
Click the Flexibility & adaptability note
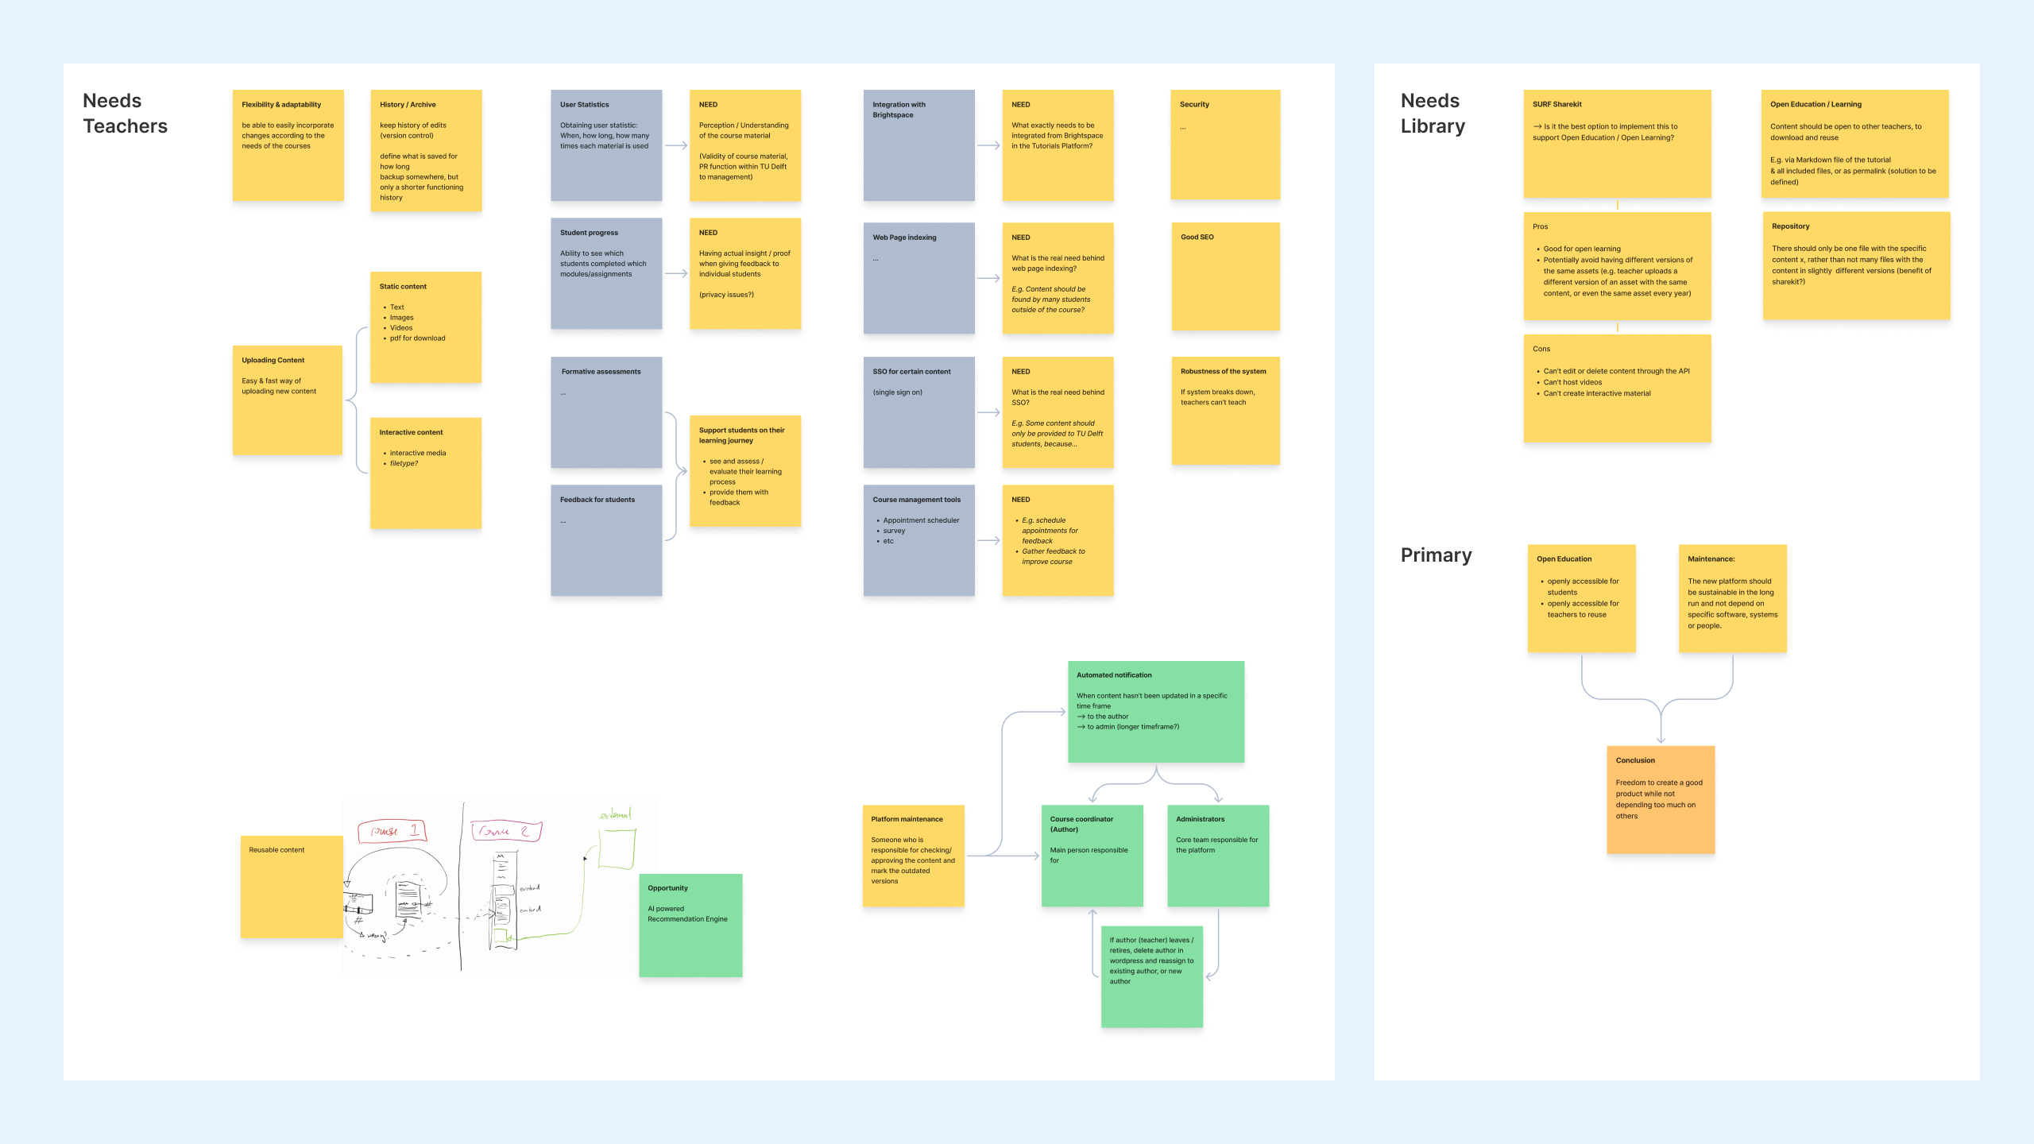288,143
